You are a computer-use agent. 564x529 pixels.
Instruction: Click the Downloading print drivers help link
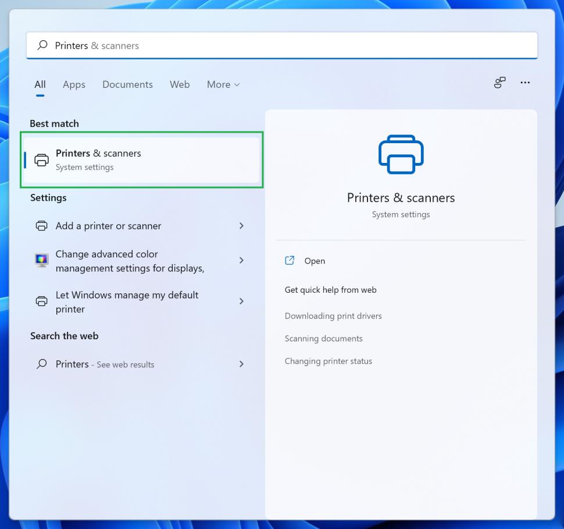click(x=333, y=315)
